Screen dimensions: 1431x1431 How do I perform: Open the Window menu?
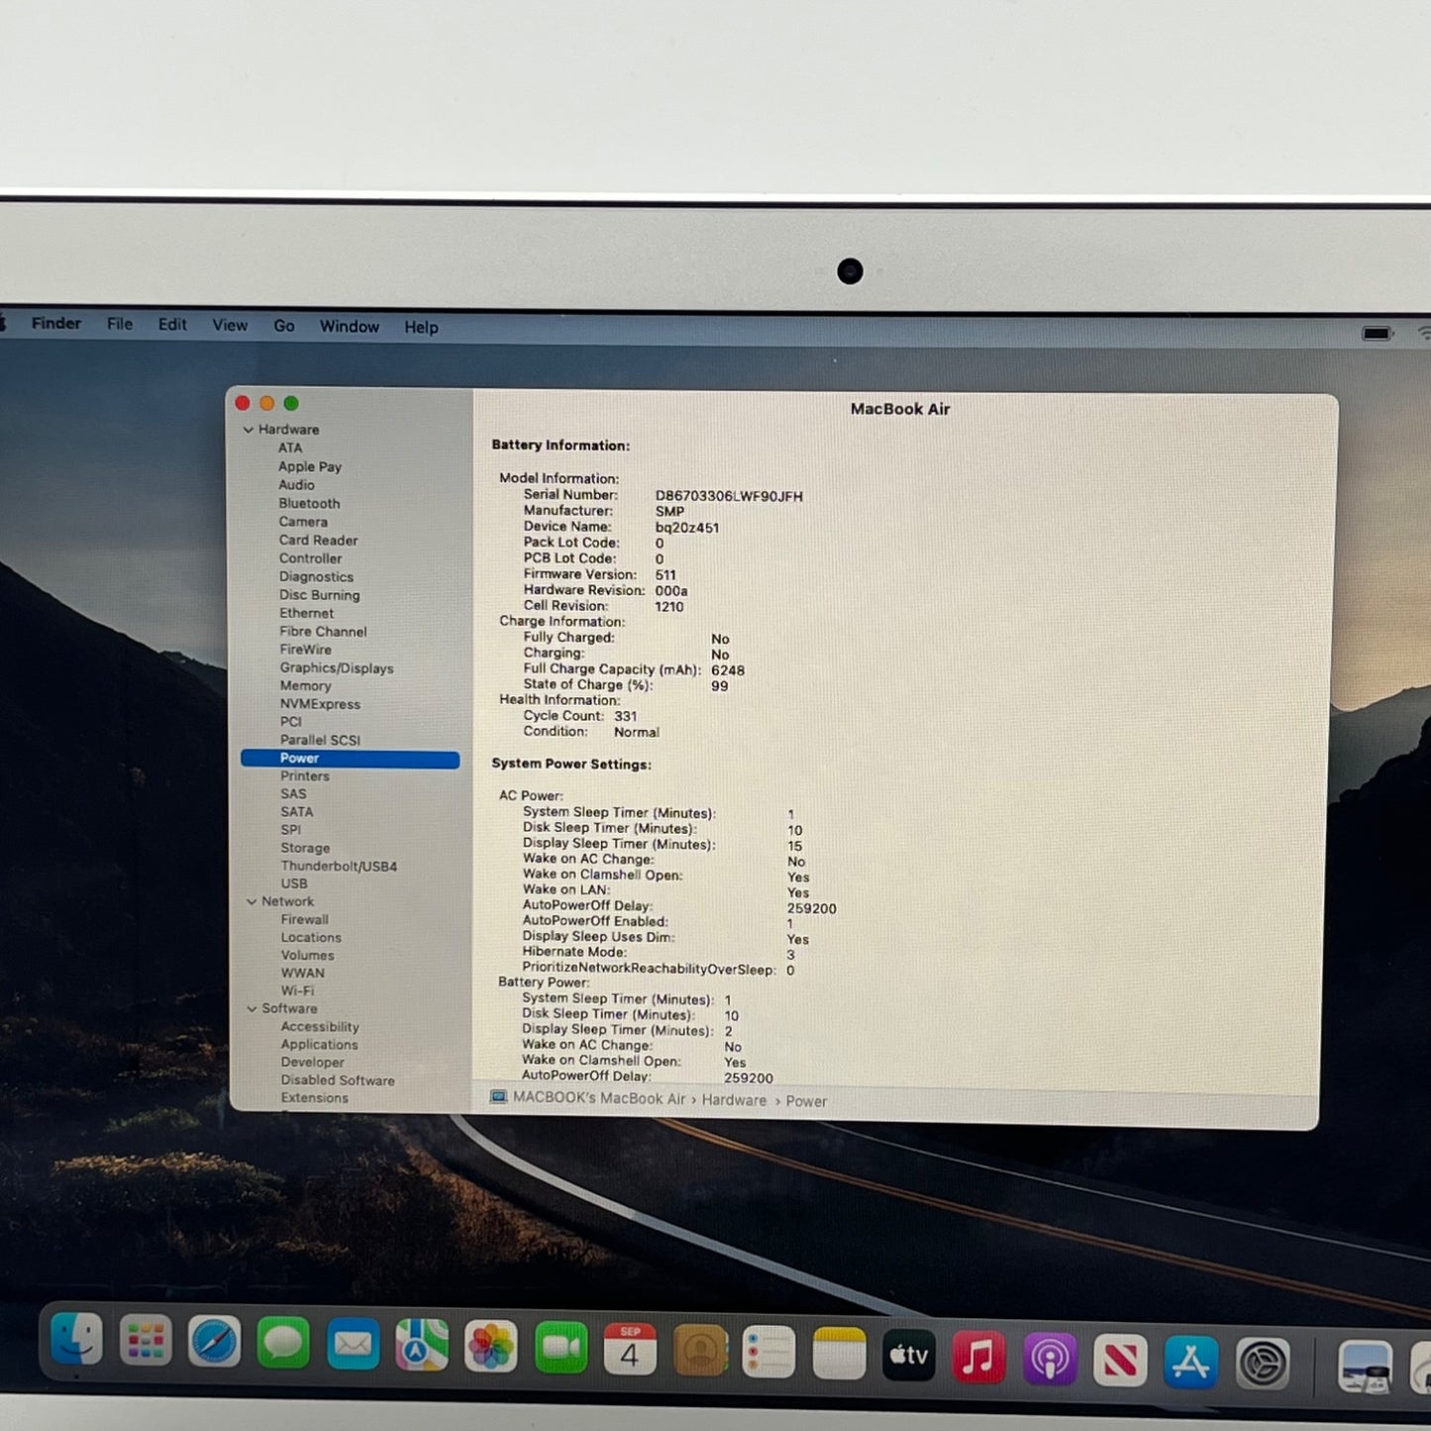pyautogui.click(x=349, y=326)
